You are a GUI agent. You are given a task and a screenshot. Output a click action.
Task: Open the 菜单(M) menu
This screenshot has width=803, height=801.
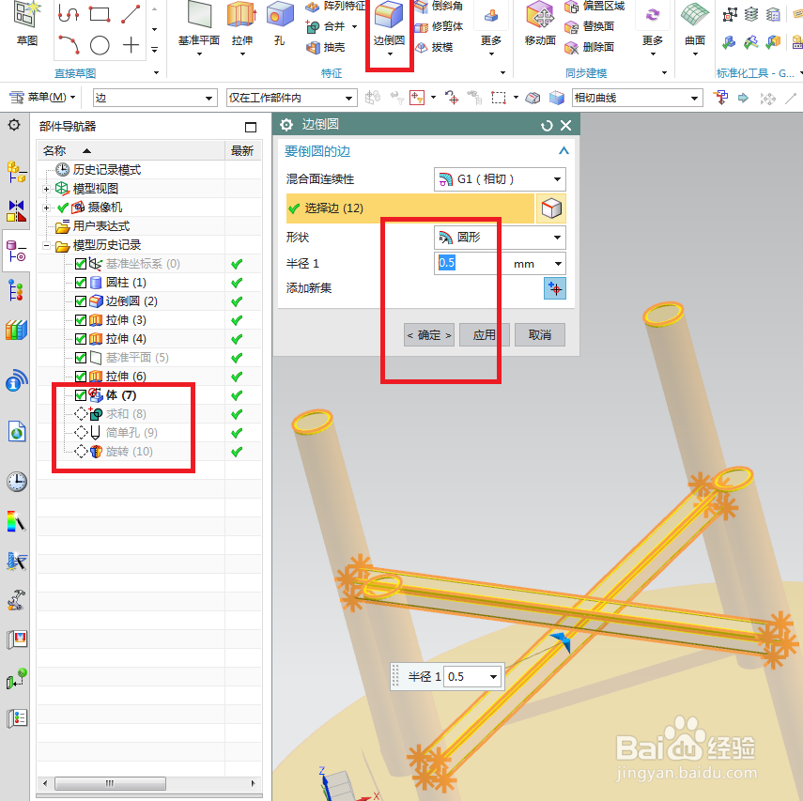[x=43, y=97]
